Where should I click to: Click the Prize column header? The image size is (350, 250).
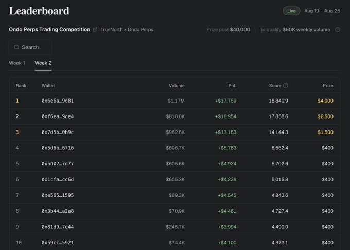point(328,86)
